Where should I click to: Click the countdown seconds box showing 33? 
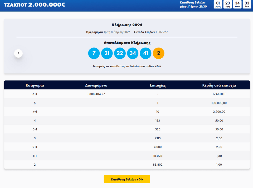click(x=247, y=4)
